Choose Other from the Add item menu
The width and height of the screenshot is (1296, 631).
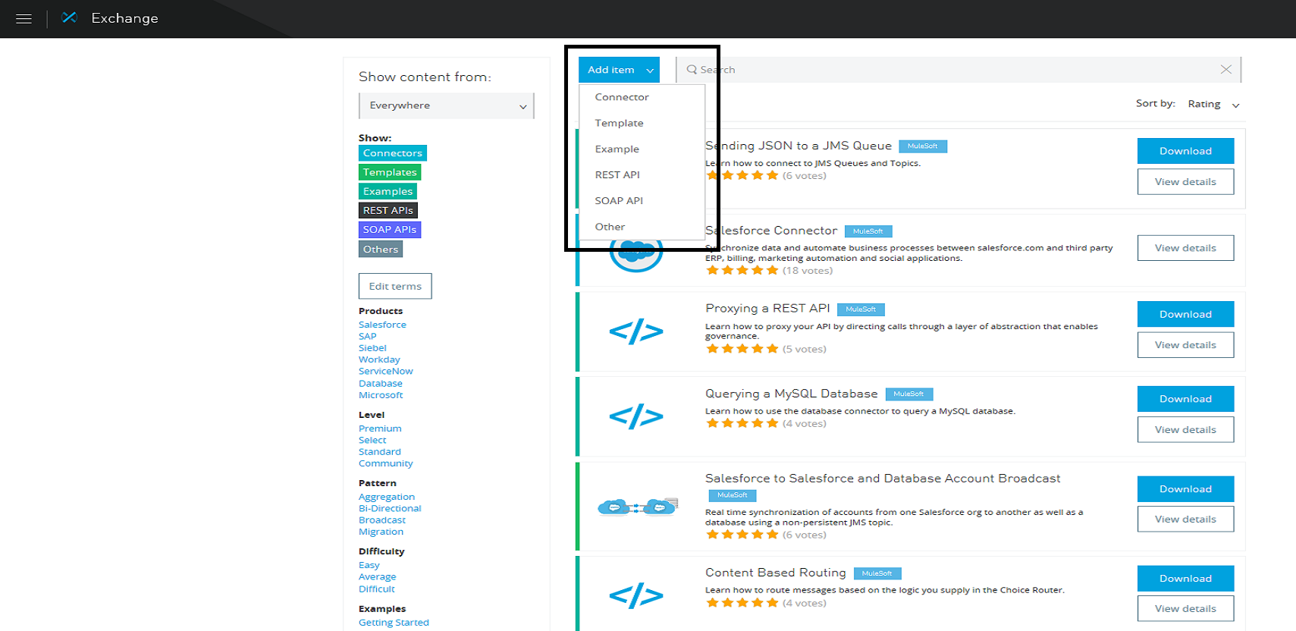(610, 227)
